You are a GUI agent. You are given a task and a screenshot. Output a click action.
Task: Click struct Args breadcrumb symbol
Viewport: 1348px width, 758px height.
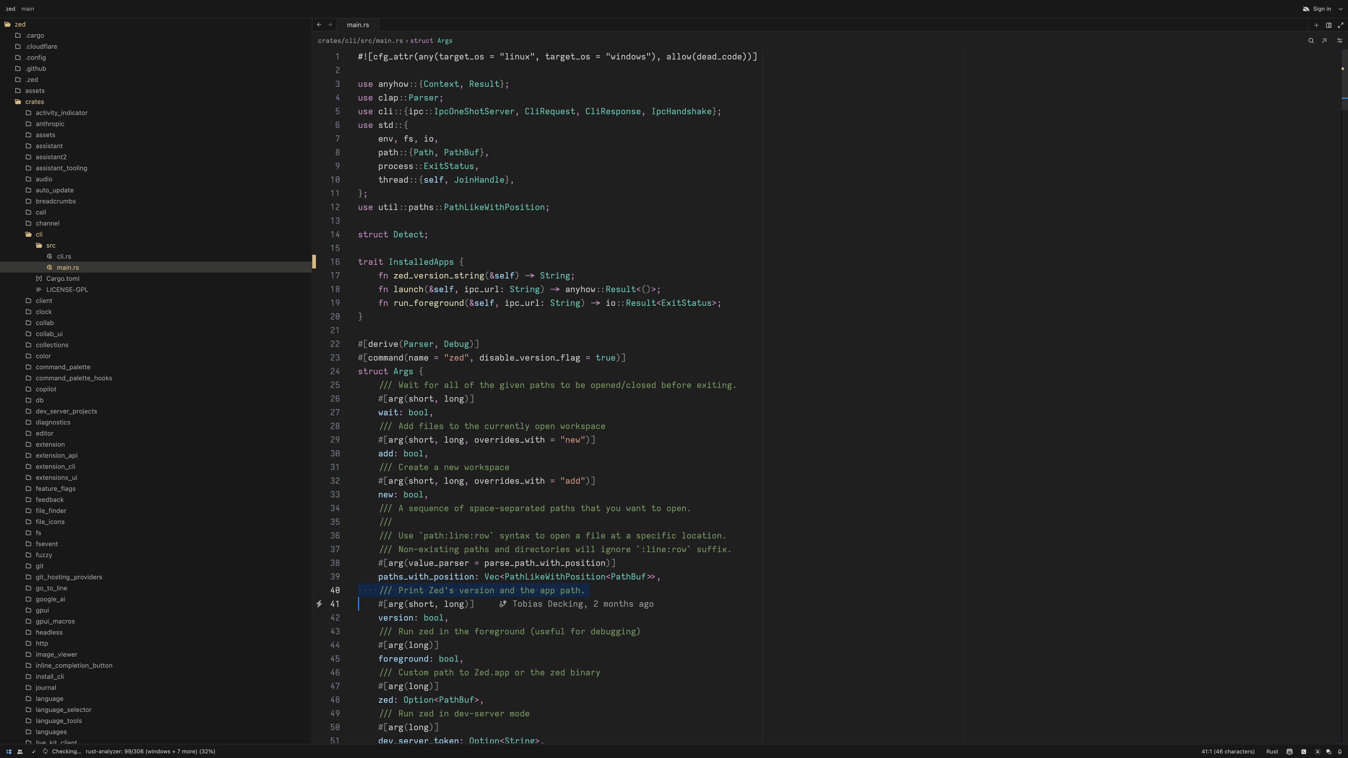click(x=431, y=41)
